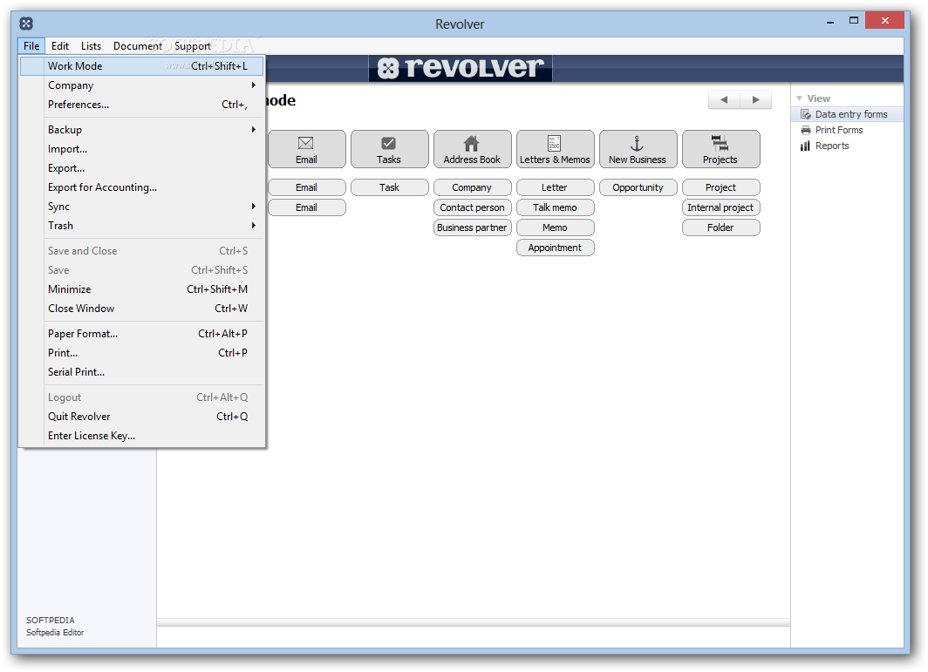Image resolution: width=928 pixels, height=672 pixels.
Task: Choose Serial Print... menu entry
Action: pos(141,372)
